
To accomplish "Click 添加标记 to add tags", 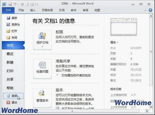I will click(136, 75).
